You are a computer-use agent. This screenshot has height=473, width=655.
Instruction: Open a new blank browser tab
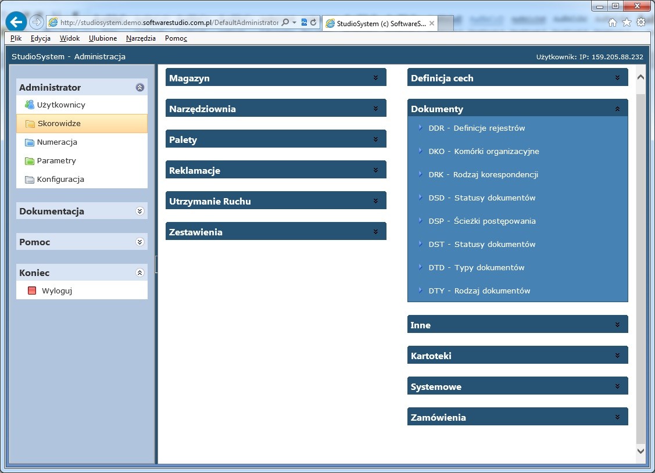446,23
